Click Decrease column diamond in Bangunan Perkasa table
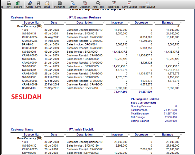195x155 pixels. pos(154,23)
